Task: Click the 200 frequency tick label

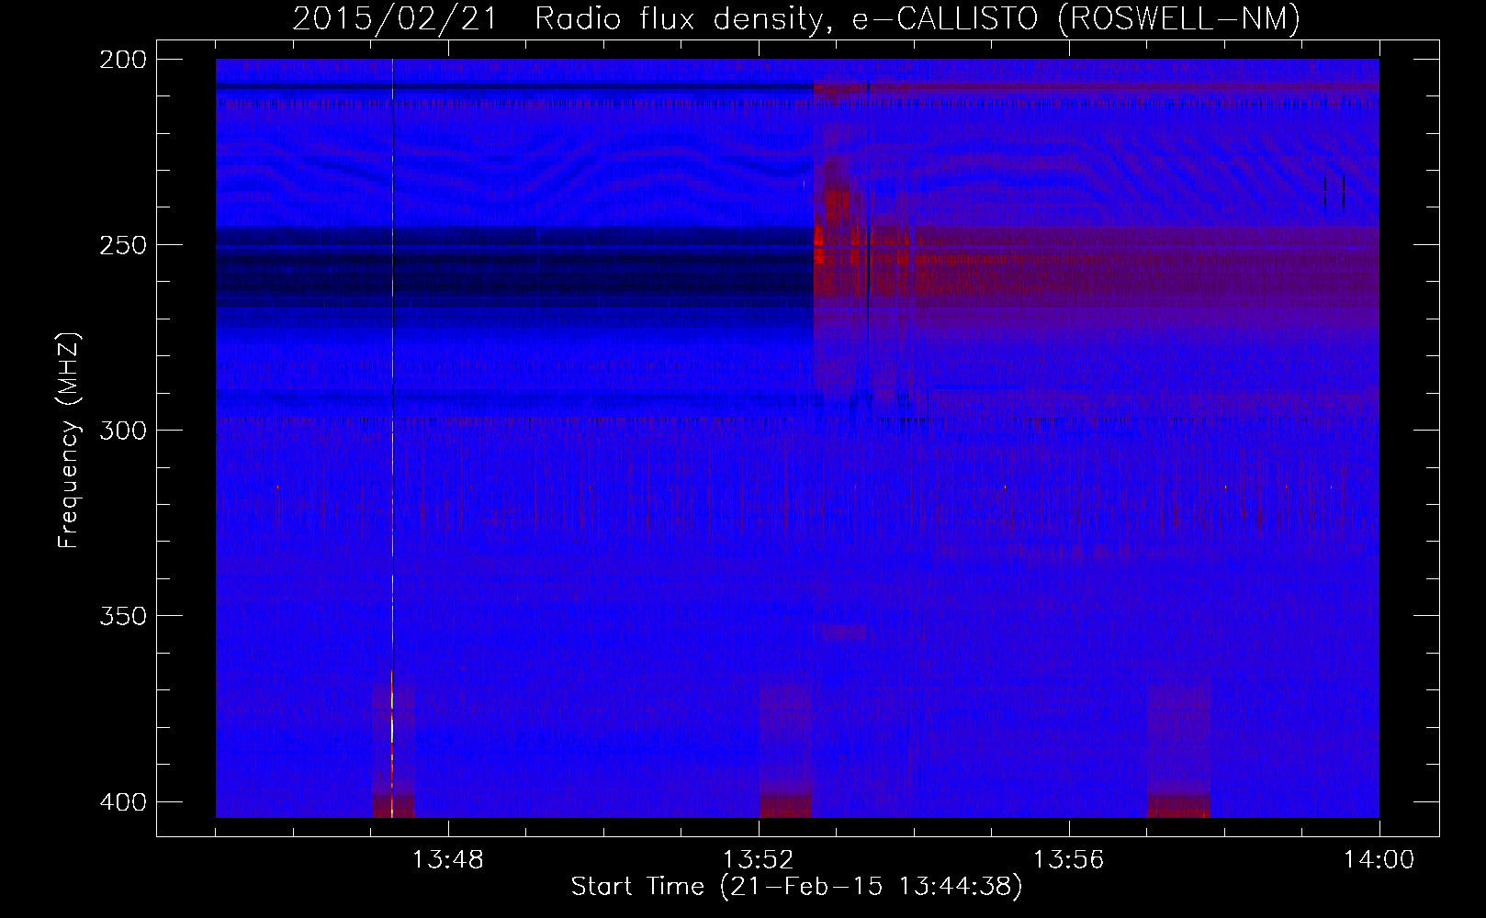Action: click(x=123, y=60)
